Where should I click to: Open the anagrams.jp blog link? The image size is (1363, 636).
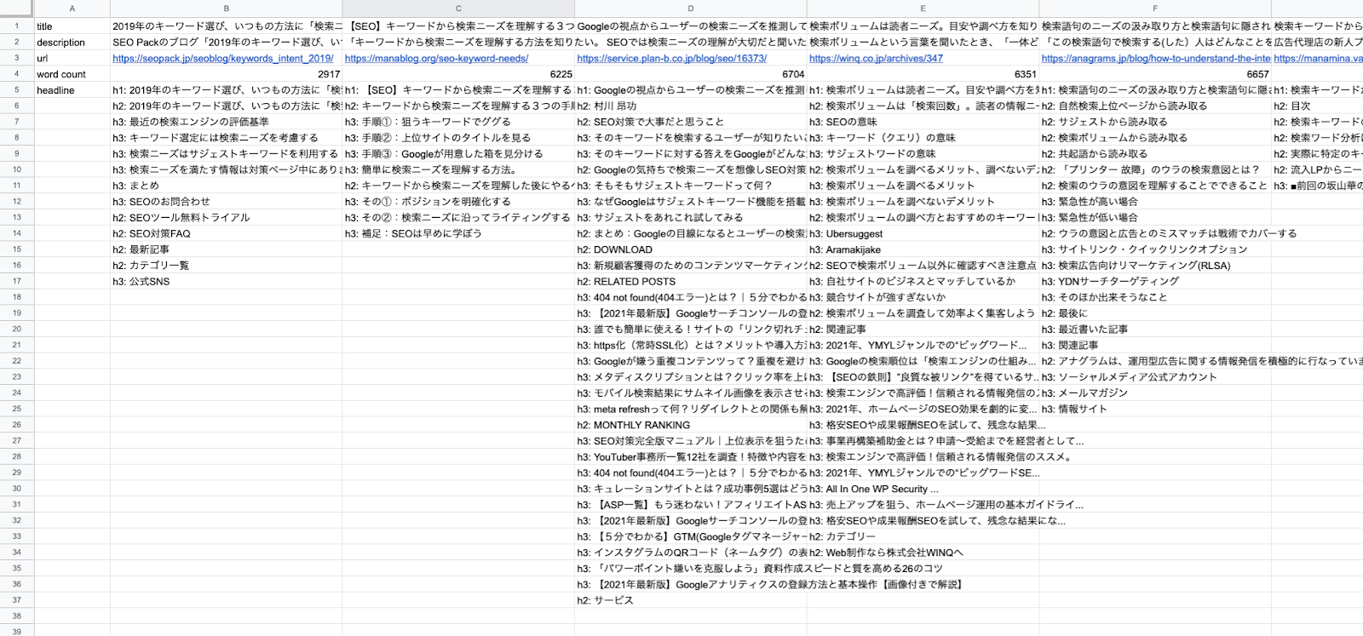(1155, 59)
